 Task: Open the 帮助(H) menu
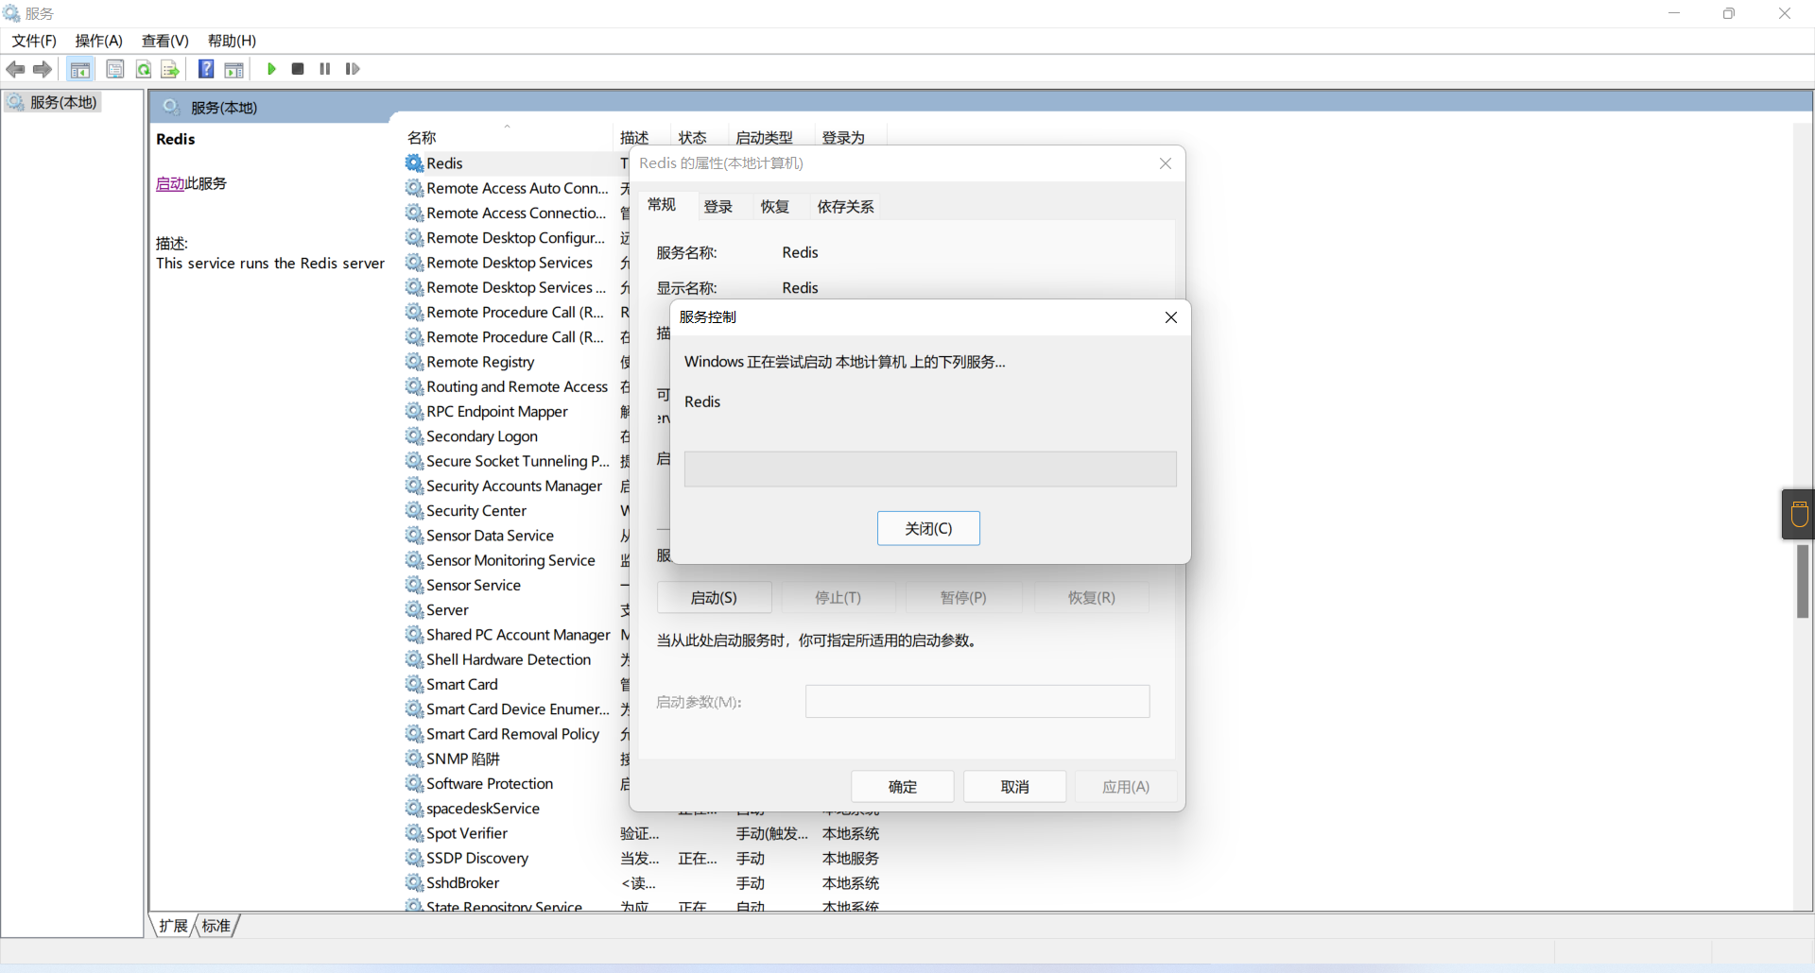coord(233,41)
